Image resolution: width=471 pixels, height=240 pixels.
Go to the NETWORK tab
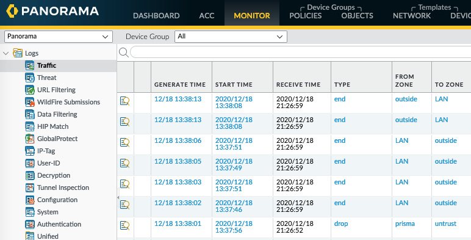tap(412, 16)
